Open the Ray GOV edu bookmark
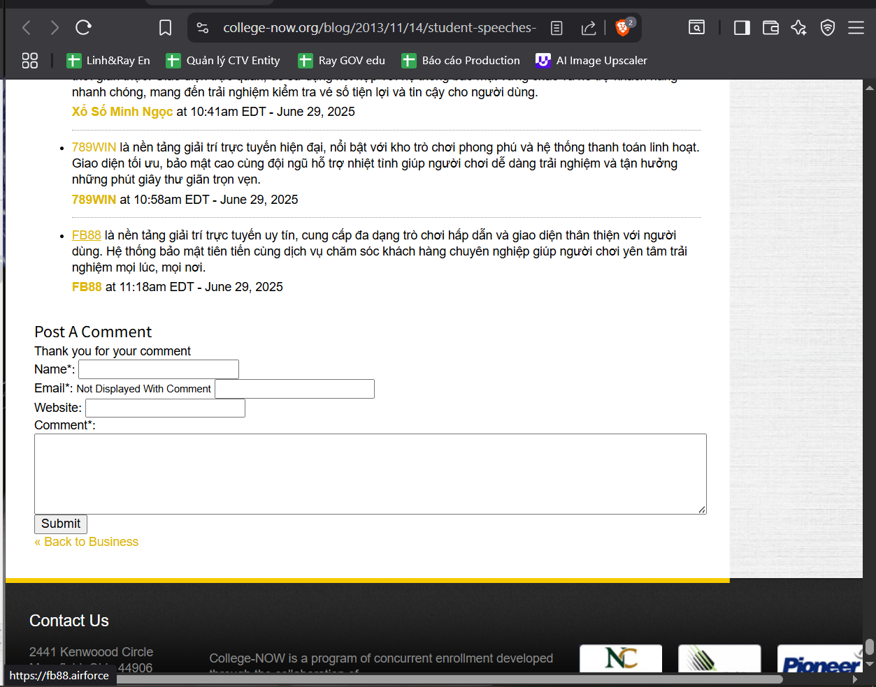876x687 pixels. pos(342,61)
